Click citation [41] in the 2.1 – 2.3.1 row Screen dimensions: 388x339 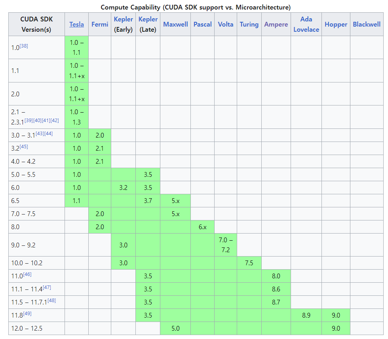(x=46, y=121)
